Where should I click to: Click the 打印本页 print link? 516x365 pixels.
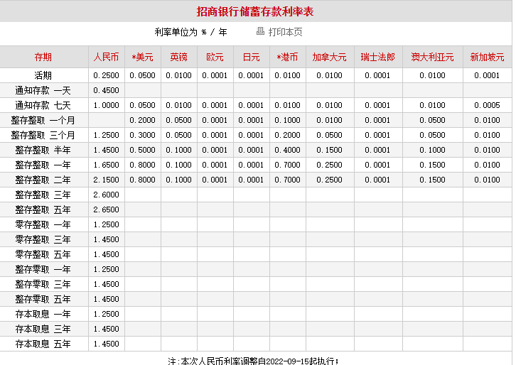click(285, 32)
